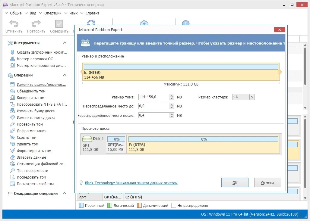
Task: Expand the Операции menu arrow
Action: coord(40,13)
